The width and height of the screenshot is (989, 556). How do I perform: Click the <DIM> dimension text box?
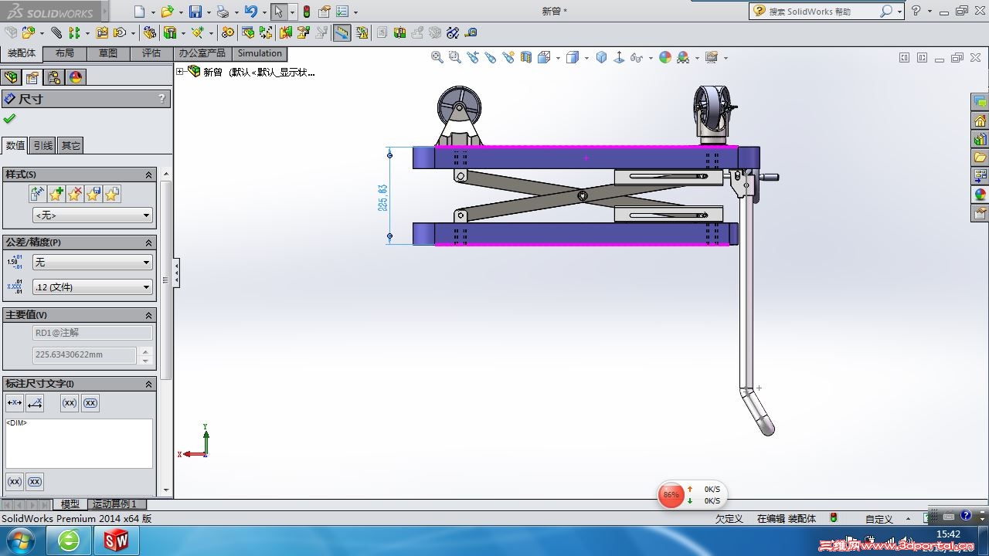coord(79,443)
